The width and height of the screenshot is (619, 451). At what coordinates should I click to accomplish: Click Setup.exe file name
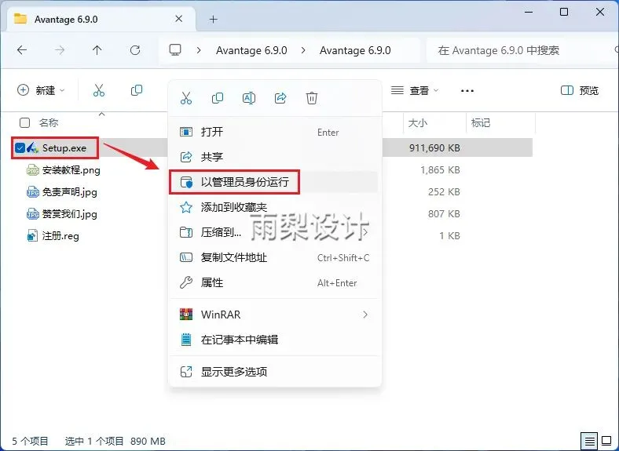pyautogui.click(x=64, y=148)
